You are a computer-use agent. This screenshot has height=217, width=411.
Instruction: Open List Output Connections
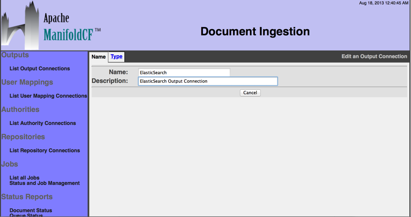tap(40, 68)
